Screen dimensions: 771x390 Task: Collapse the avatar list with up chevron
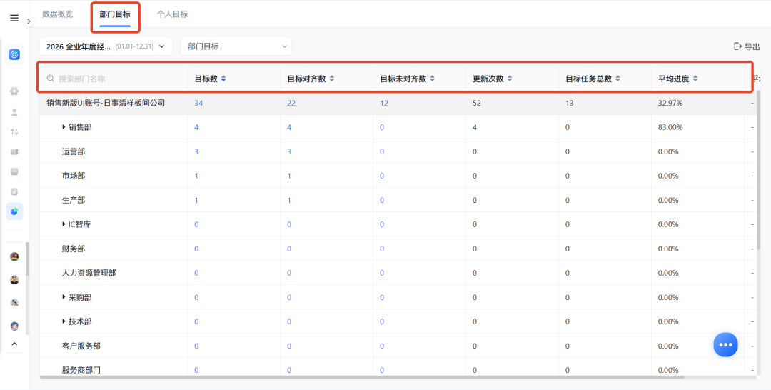point(14,344)
